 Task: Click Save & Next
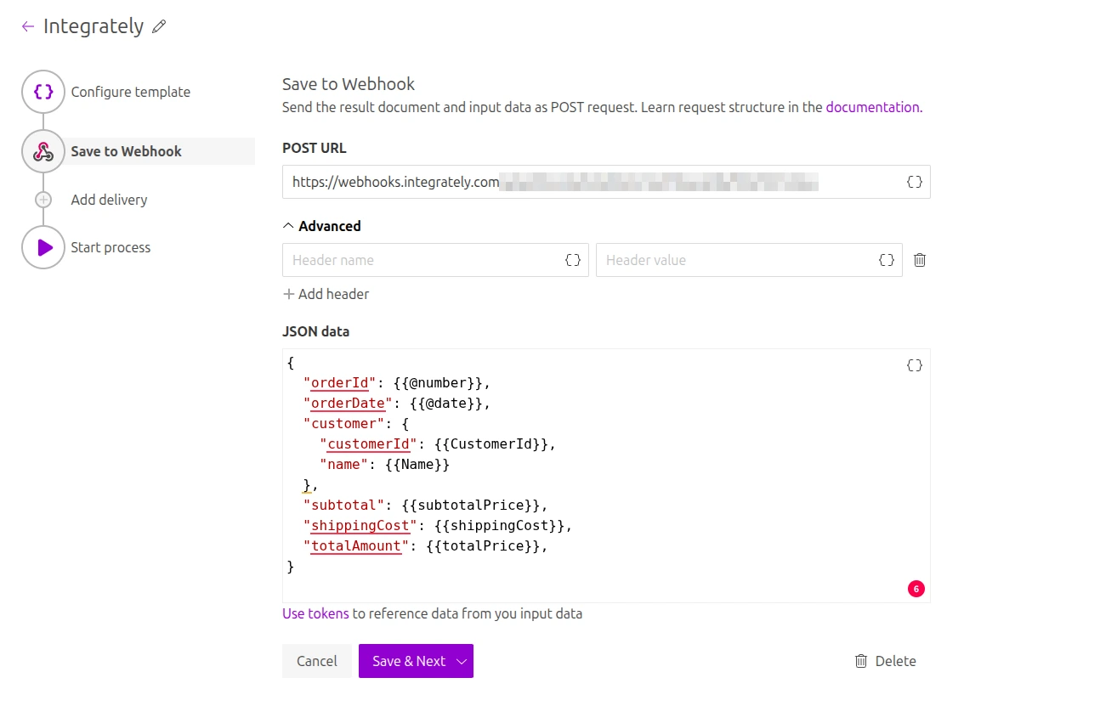409,661
